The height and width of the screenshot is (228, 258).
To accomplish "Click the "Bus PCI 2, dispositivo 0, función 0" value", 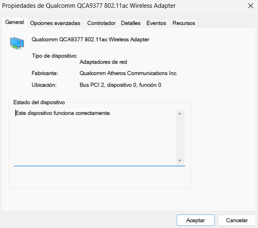I will [120, 85].
